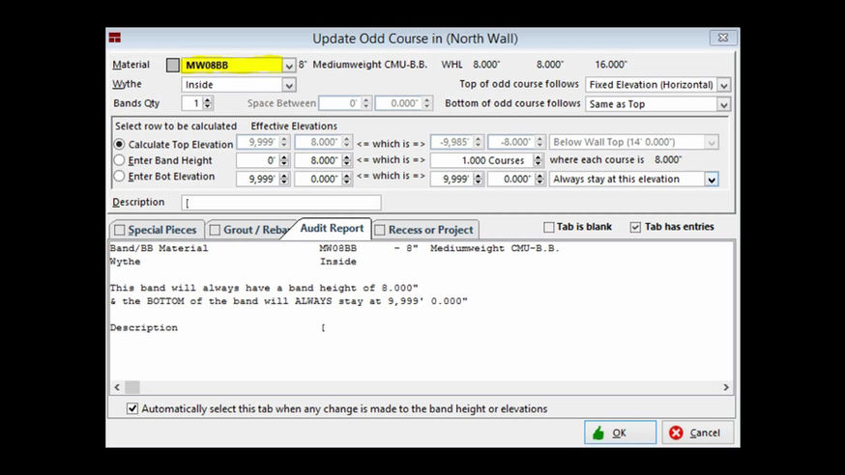Click the Bands Qty value field
This screenshot has width=845, height=475.
(191, 103)
